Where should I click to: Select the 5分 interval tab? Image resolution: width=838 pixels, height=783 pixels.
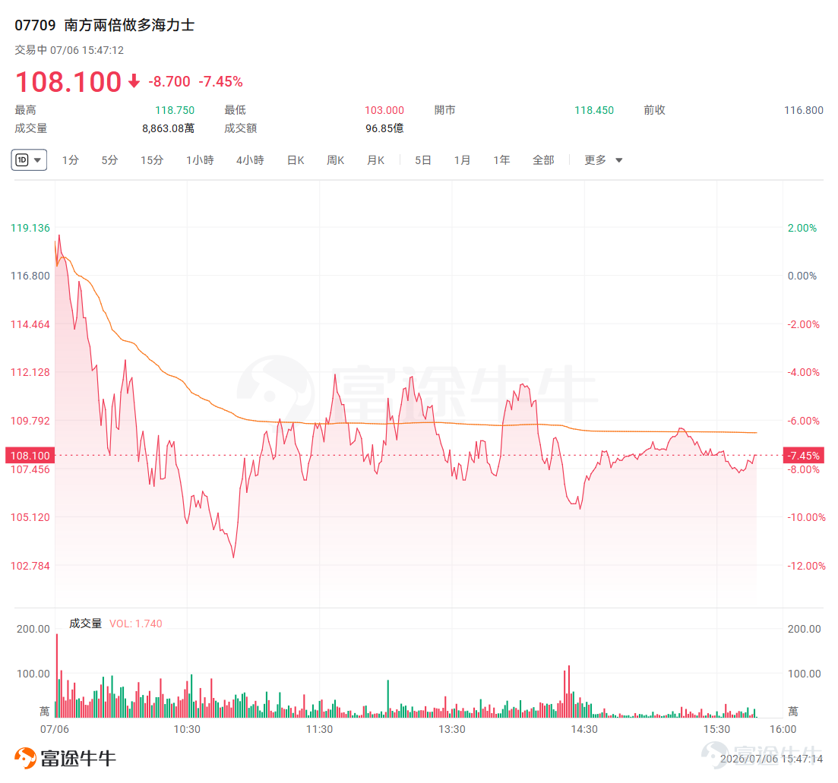[109, 160]
